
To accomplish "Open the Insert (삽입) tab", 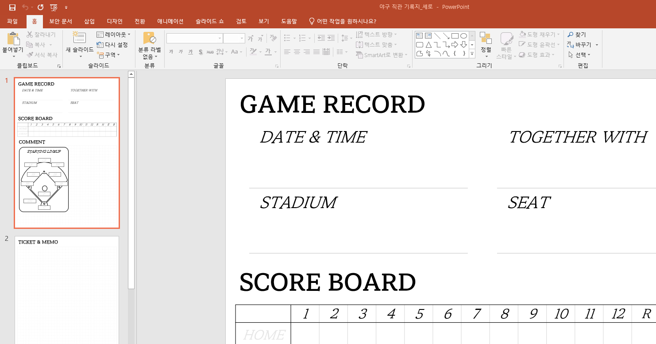I will (89, 21).
